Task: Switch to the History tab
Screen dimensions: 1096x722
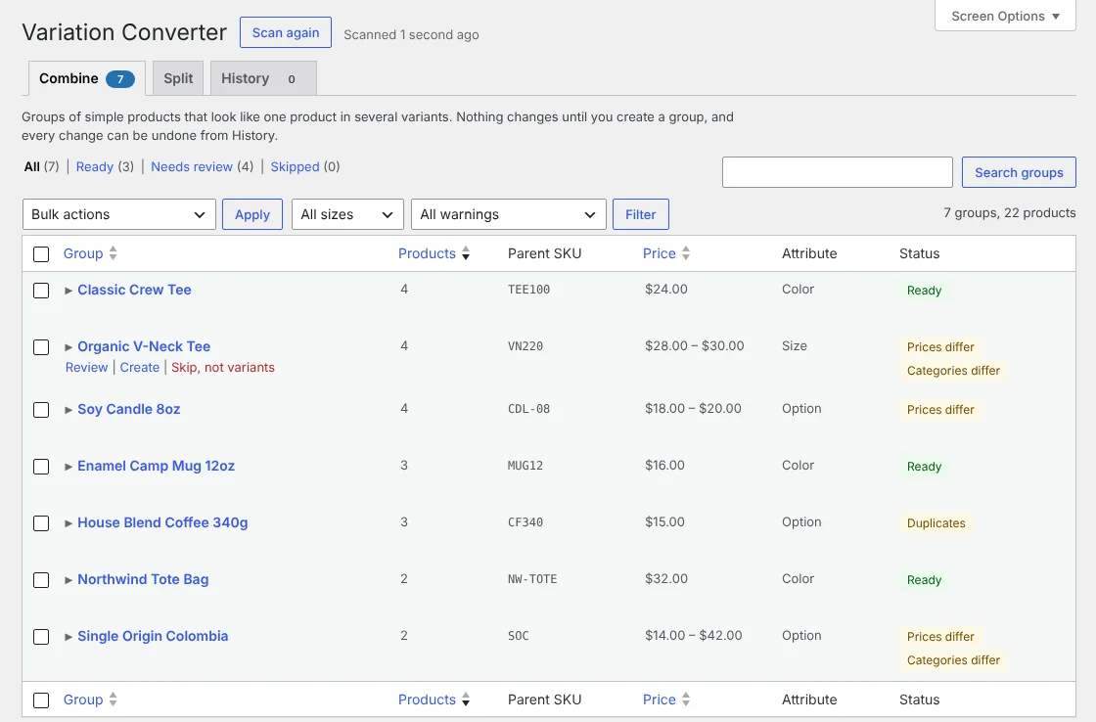Action: pyautogui.click(x=263, y=78)
